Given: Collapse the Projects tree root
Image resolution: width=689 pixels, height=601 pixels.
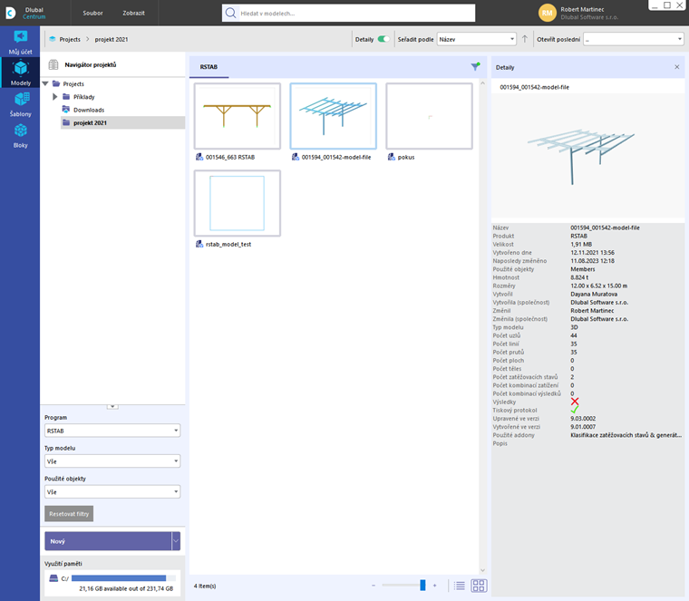Looking at the screenshot, I should tap(45, 83).
